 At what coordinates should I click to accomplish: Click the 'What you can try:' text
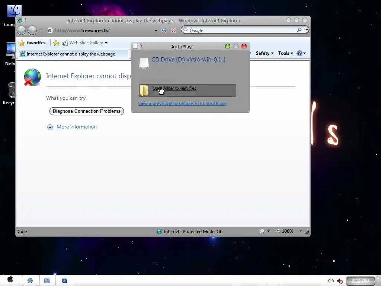tap(66, 98)
